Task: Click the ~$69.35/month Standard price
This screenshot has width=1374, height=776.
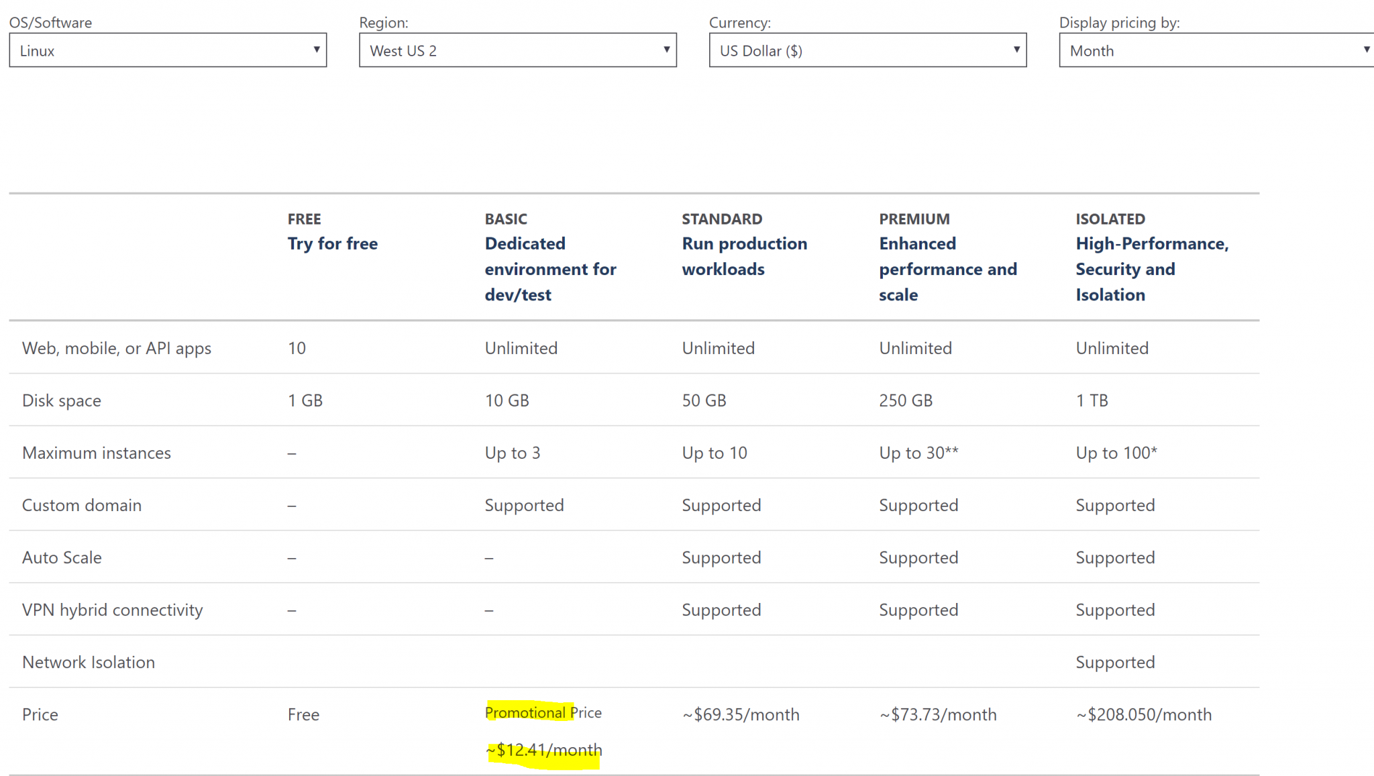Action: click(x=741, y=714)
